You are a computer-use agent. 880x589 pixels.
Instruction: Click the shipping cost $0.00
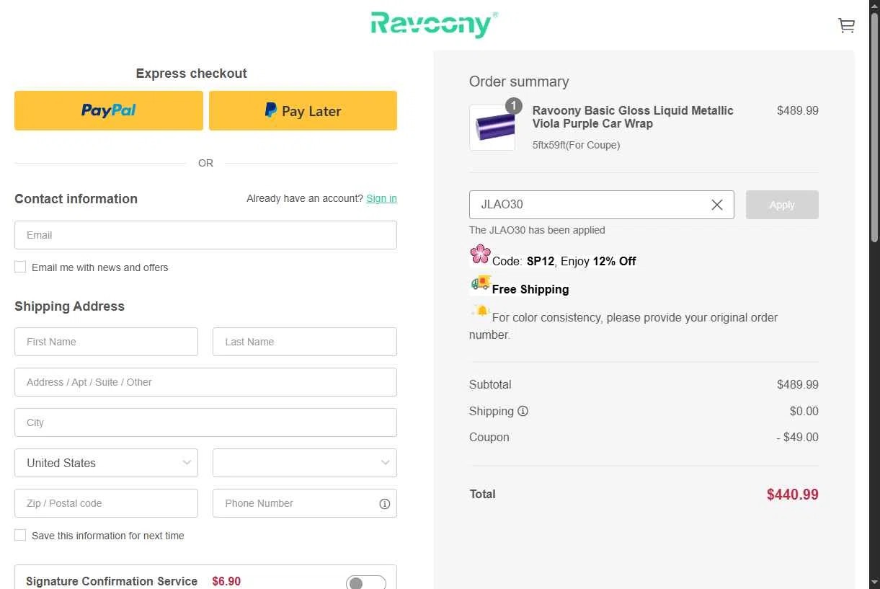click(x=804, y=411)
